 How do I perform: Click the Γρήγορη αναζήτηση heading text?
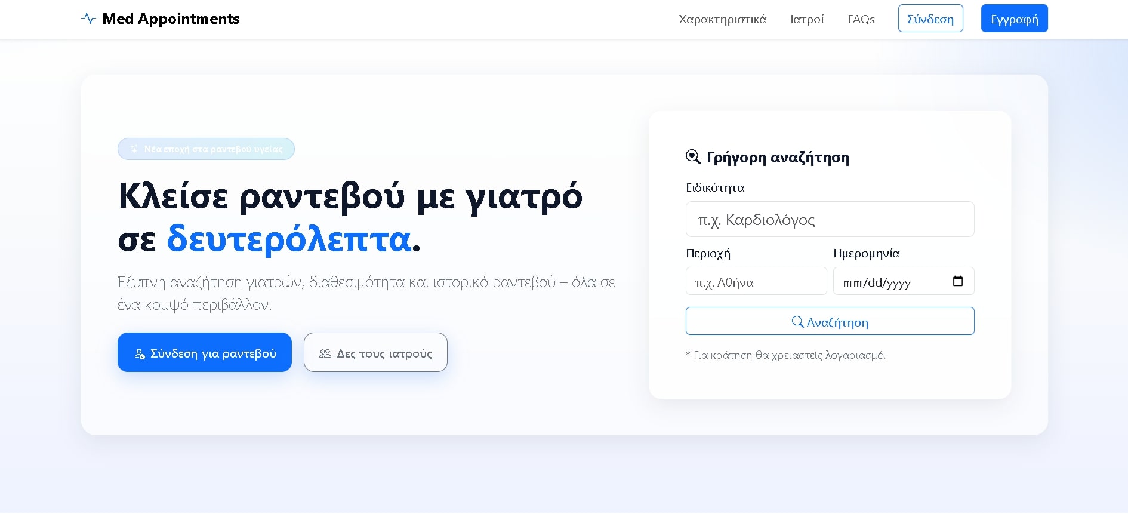tap(777, 158)
